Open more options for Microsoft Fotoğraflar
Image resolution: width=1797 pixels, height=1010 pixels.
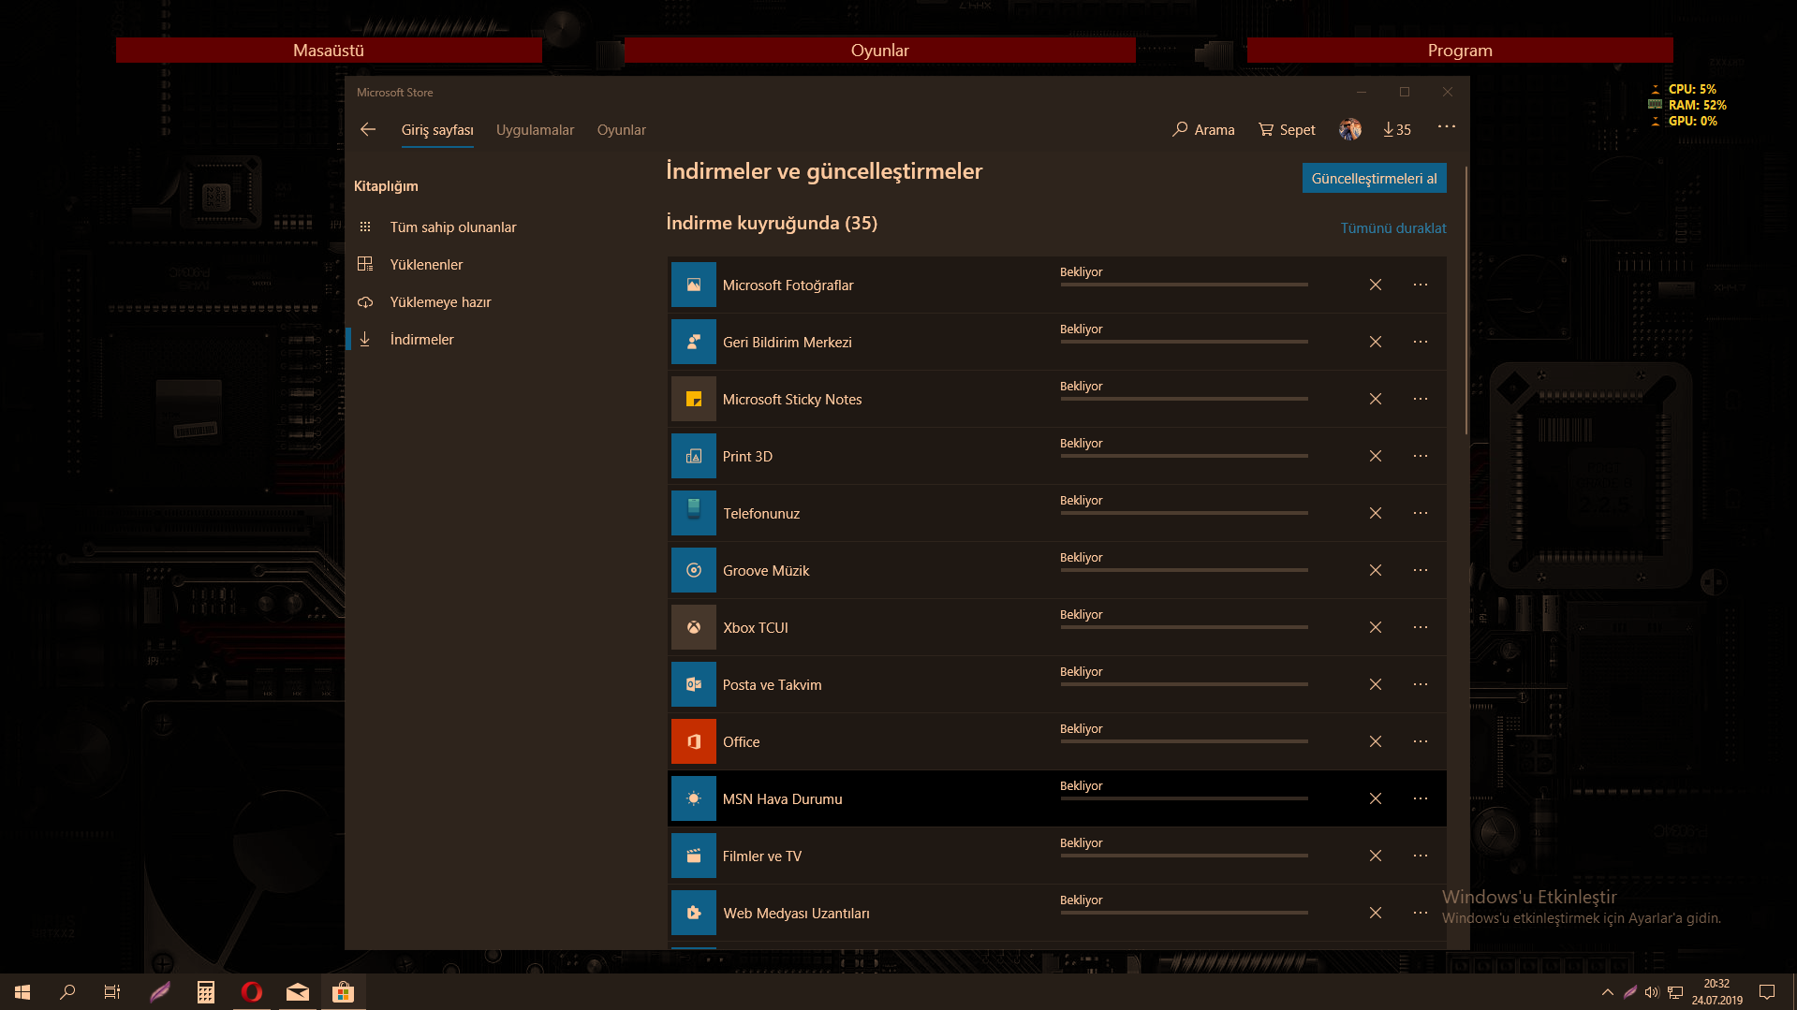(1421, 285)
